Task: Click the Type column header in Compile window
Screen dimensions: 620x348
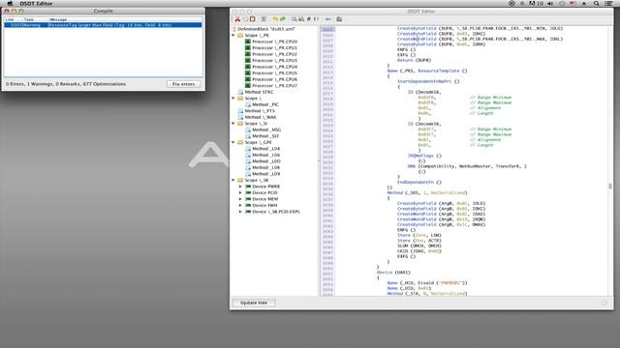Action: (29, 19)
